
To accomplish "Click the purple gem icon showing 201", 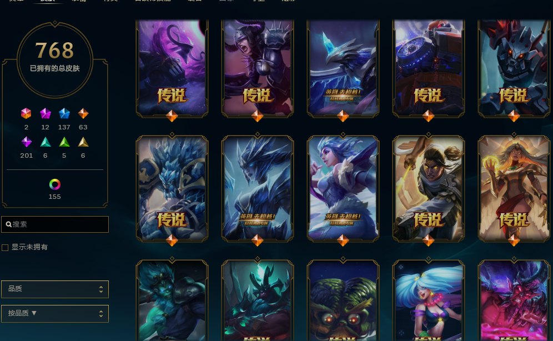I will pyautogui.click(x=27, y=142).
